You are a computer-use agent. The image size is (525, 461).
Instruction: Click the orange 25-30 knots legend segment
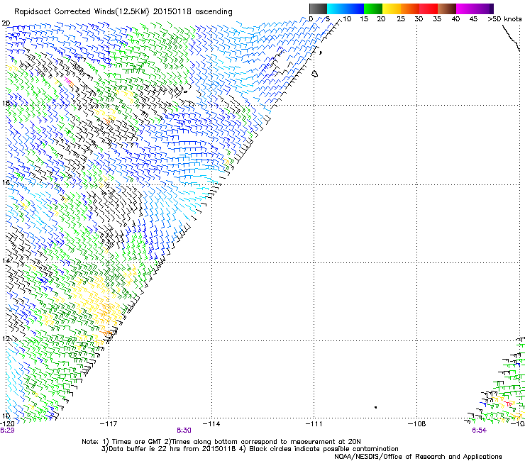pyautogui.click(x=410, y=9)
